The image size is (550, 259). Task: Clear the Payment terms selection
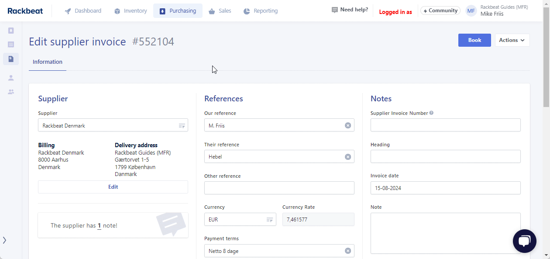348,251
